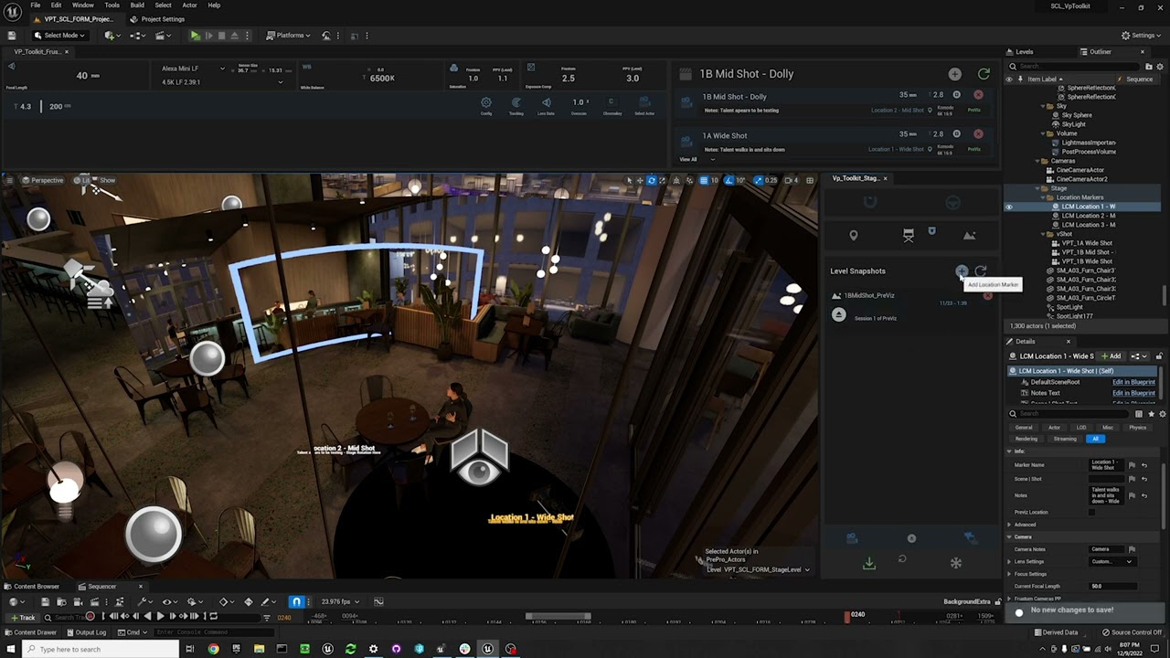Click the download icon at stage panel bottom
The height and width of the screenshot is (658, 1170).
[869, 563]
